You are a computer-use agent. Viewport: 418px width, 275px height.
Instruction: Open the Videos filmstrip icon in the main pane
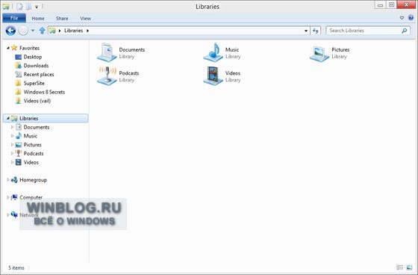pyautogui.click(x=213, y=75)
